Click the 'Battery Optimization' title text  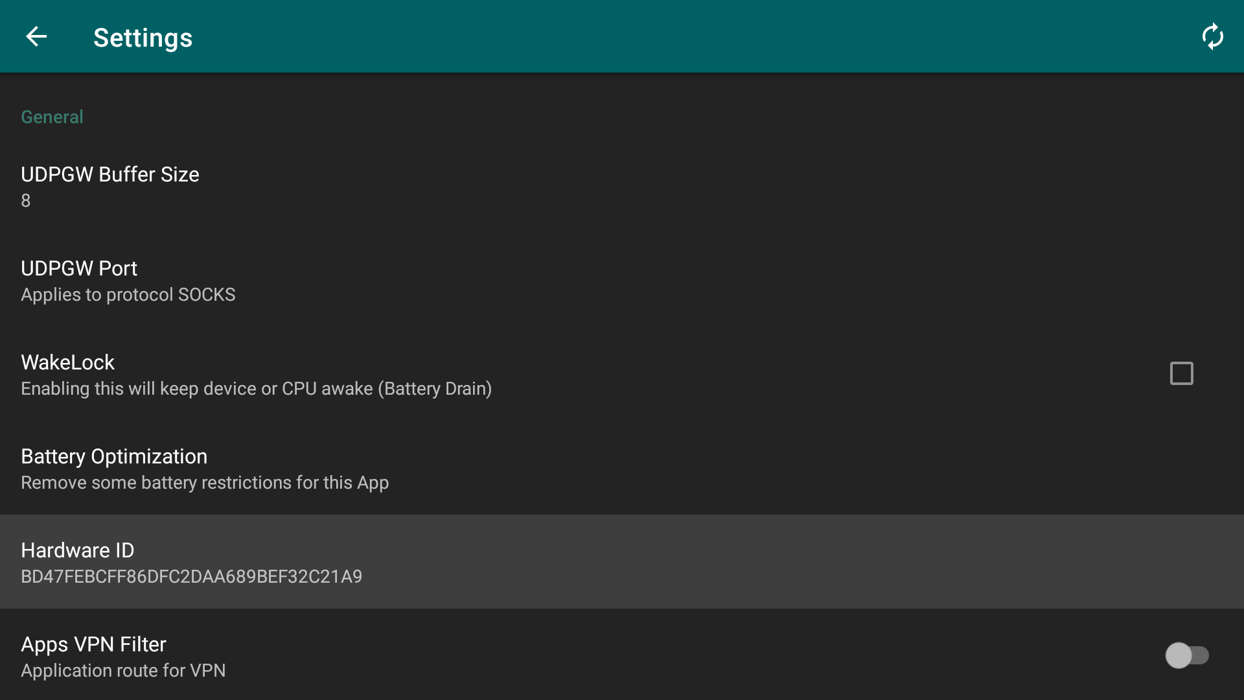pyautogui.click(x=114, y=456)
